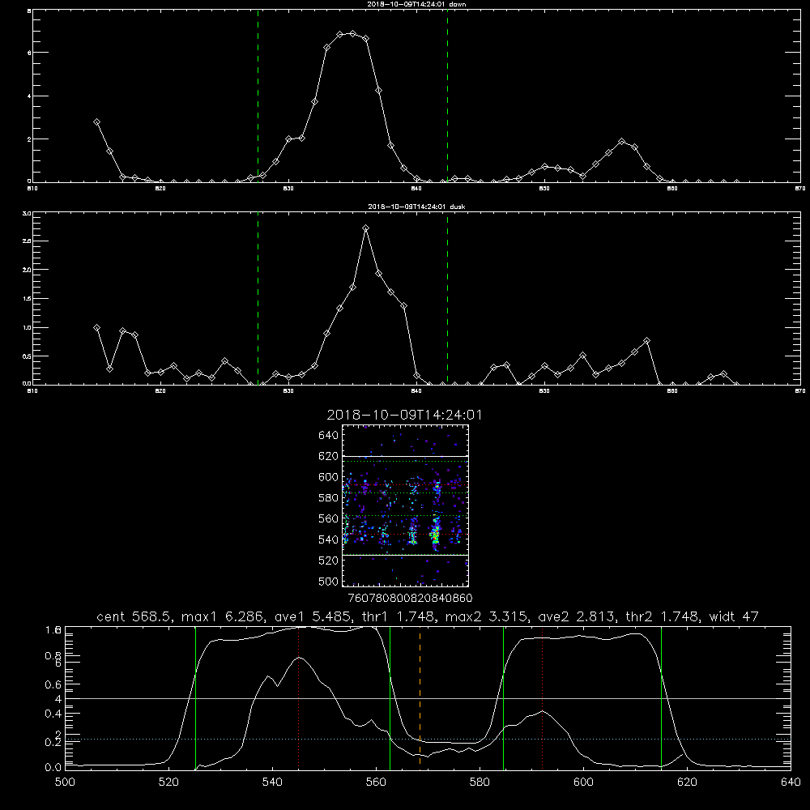810x810 pixels.
Task: Click the '640' x-axis label of bottom plot
Action: (x=791, y=782)
